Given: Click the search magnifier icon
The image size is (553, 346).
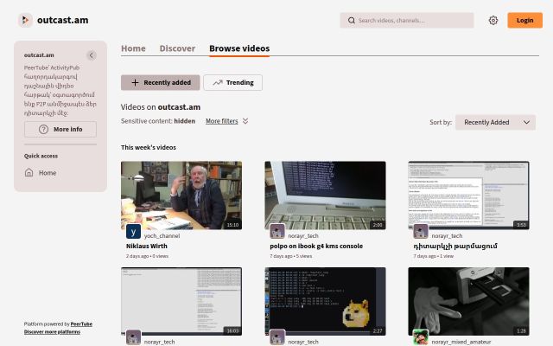Looking at the screenshot, I should 352,21.
